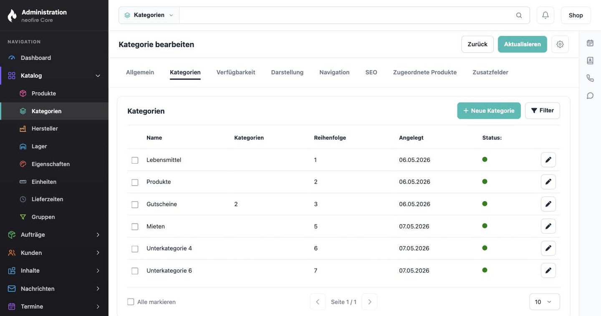Open the page size dropdown showing 10
Image resolution: width=601 pixels, height=316 pixels.
click(x=544, y=302)
